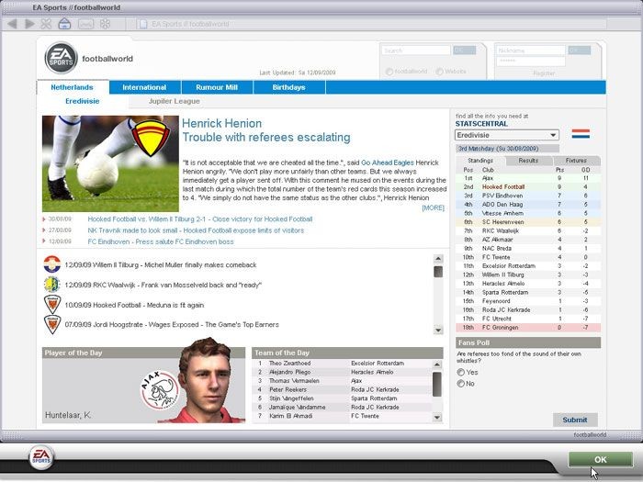Open the Go Ahead Eagles link in article

click(387, 163)
